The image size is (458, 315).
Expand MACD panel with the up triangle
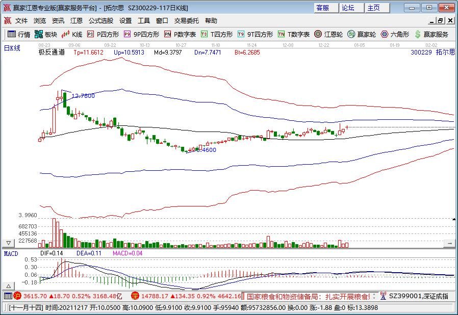click(x=9, y=286)
